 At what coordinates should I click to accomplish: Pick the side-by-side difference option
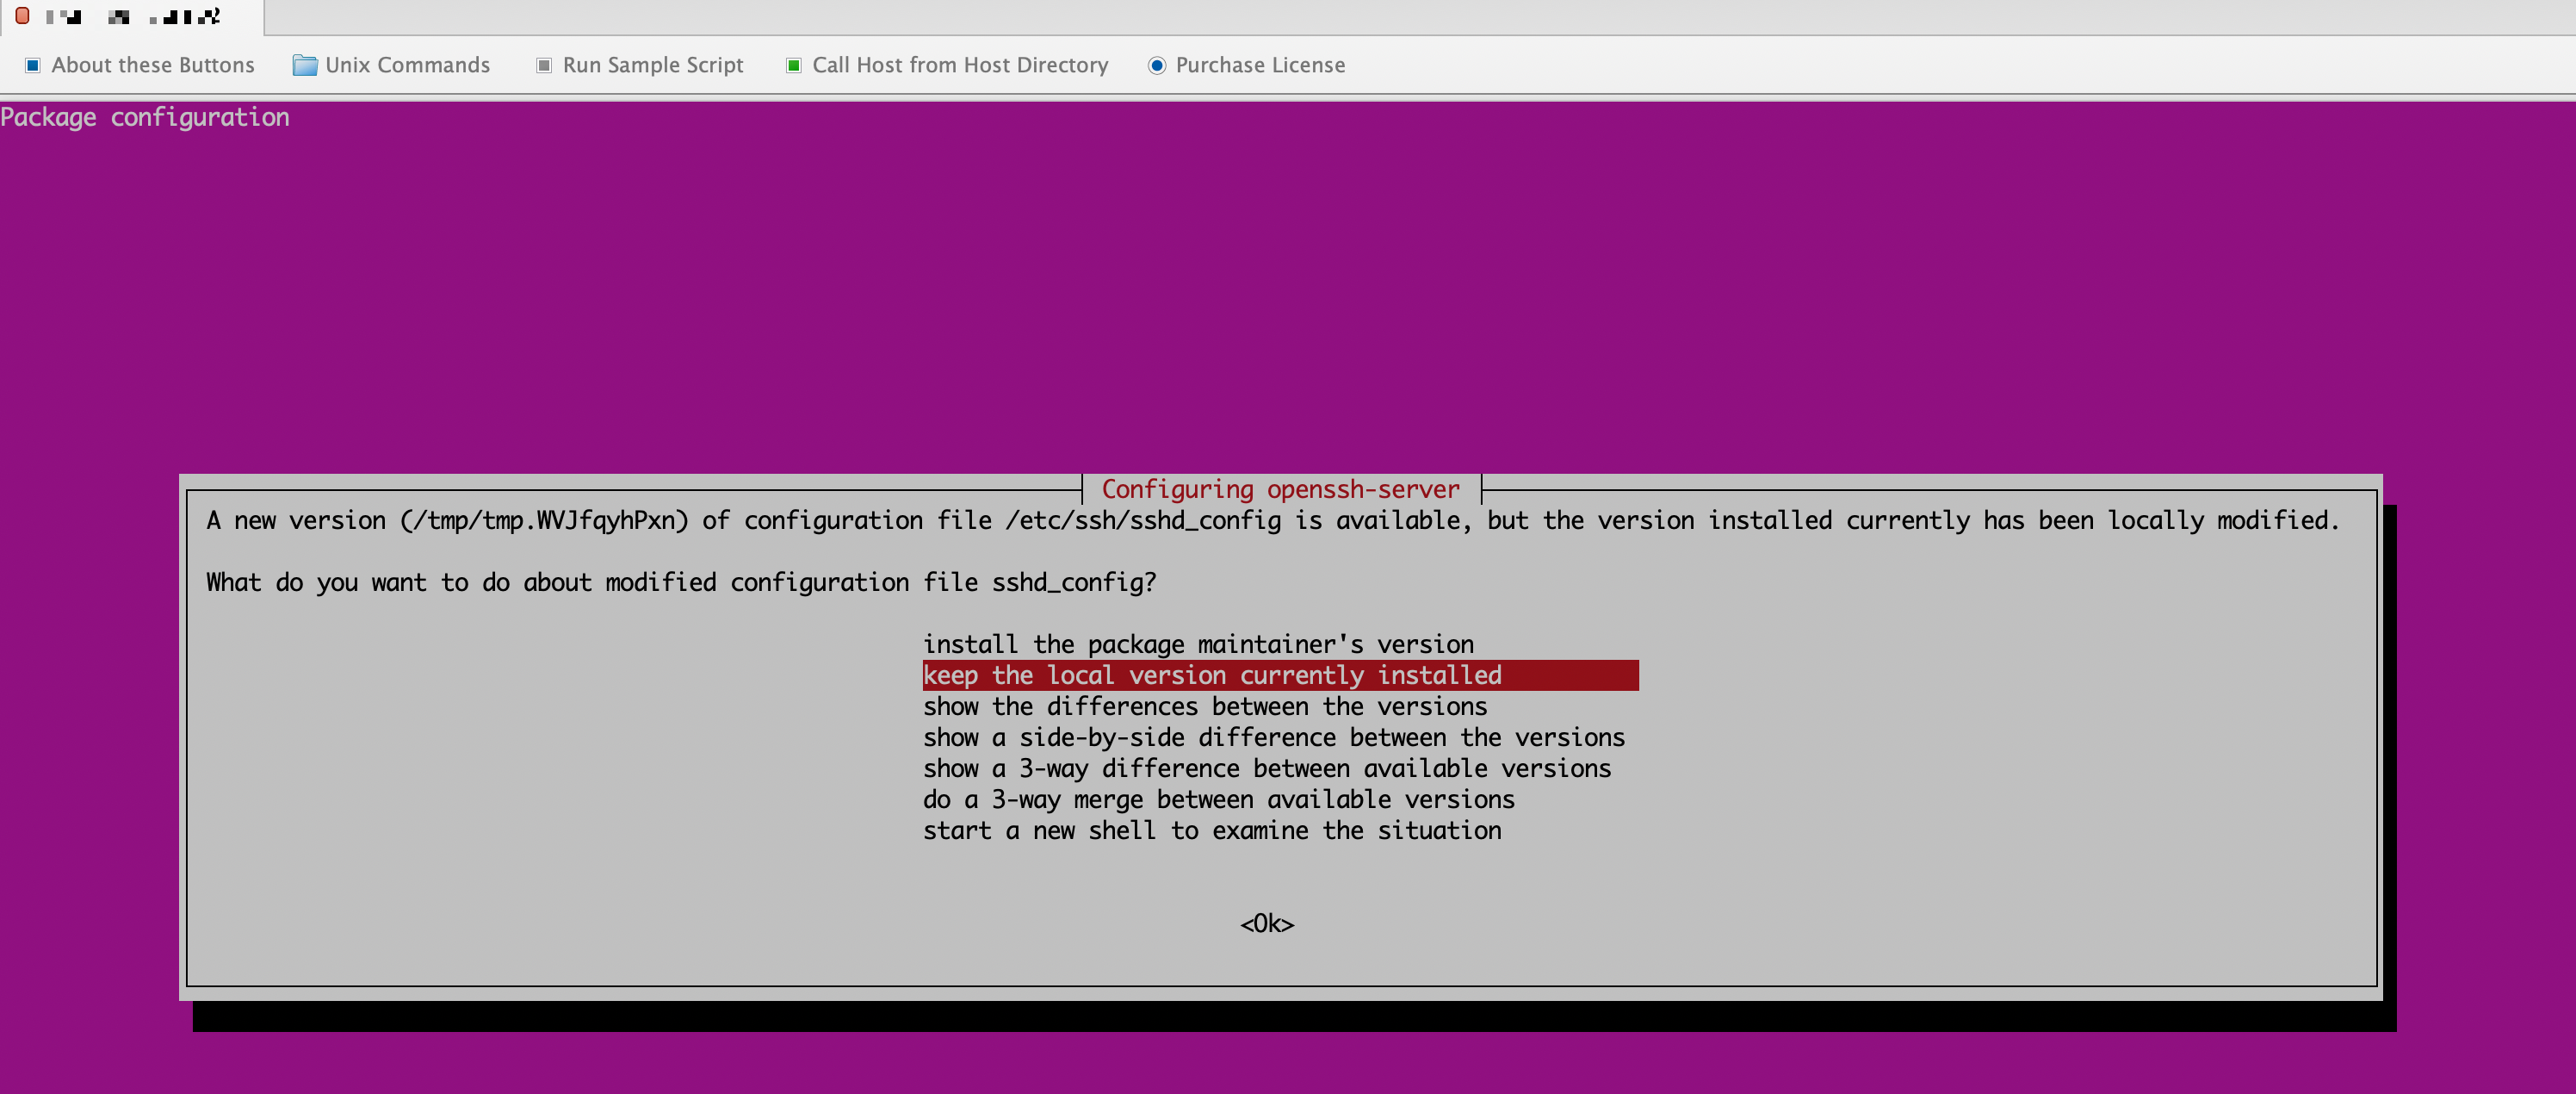pyautogui.click(x=1273, y=737)
